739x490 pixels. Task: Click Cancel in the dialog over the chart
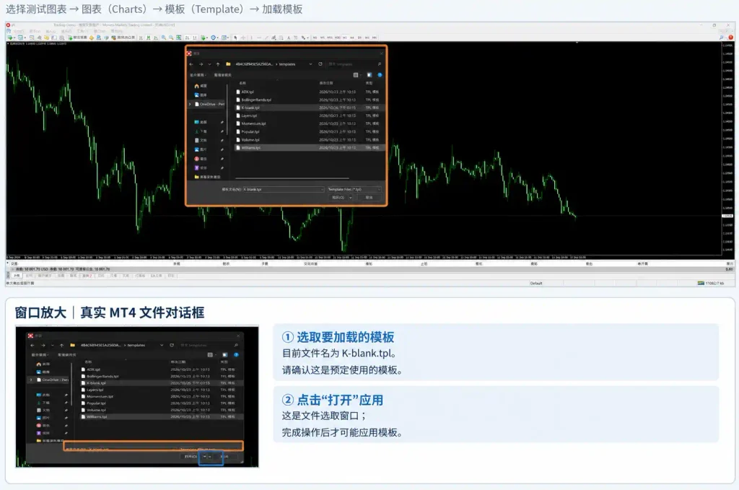tap(369, 198)
